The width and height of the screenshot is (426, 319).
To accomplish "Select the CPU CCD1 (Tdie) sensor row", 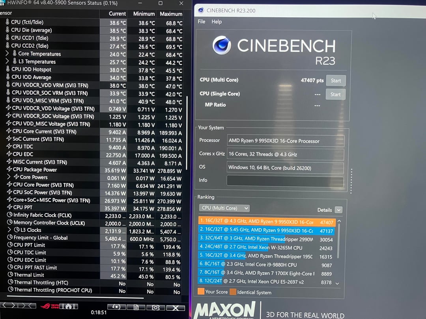I will coord(94,38).
